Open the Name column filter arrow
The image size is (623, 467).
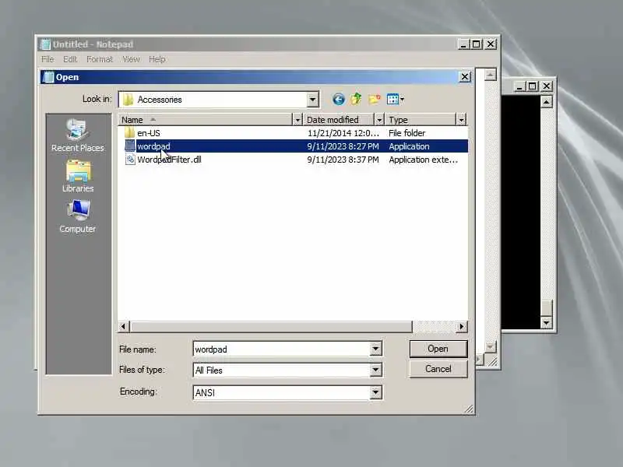pyautogui.click(x=297, y=120)
